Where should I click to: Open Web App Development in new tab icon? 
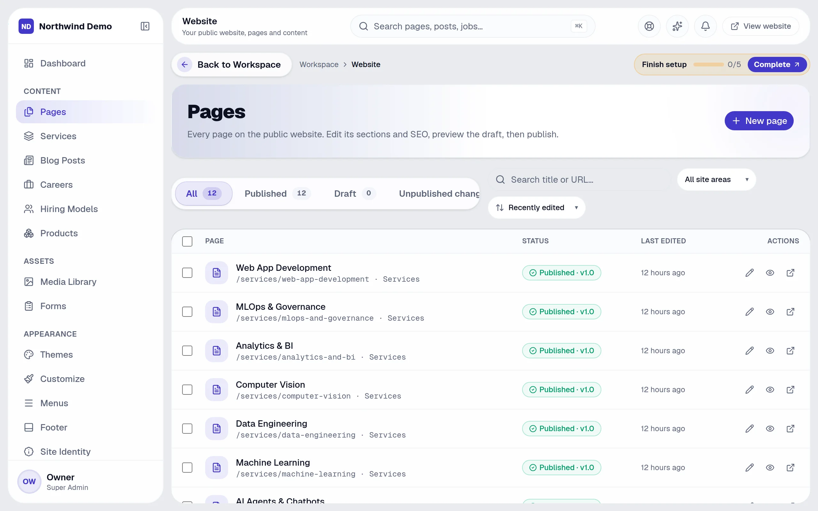tap(790, 273)
